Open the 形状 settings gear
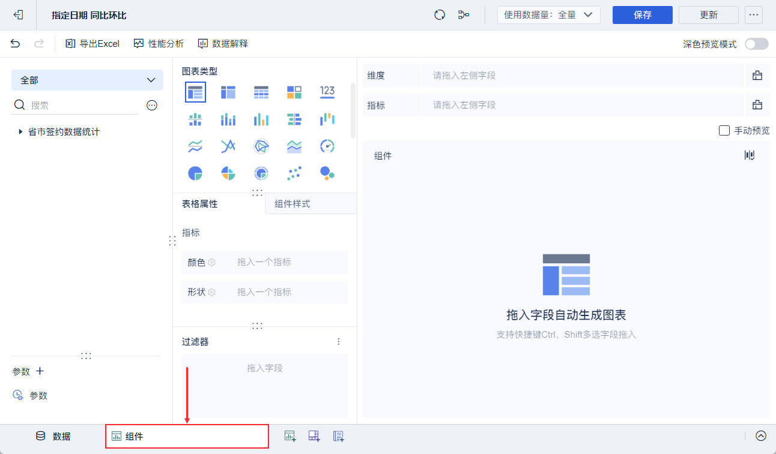Image resolution: width=776 pixels, height=454 pixels. (x=211, y=292)
